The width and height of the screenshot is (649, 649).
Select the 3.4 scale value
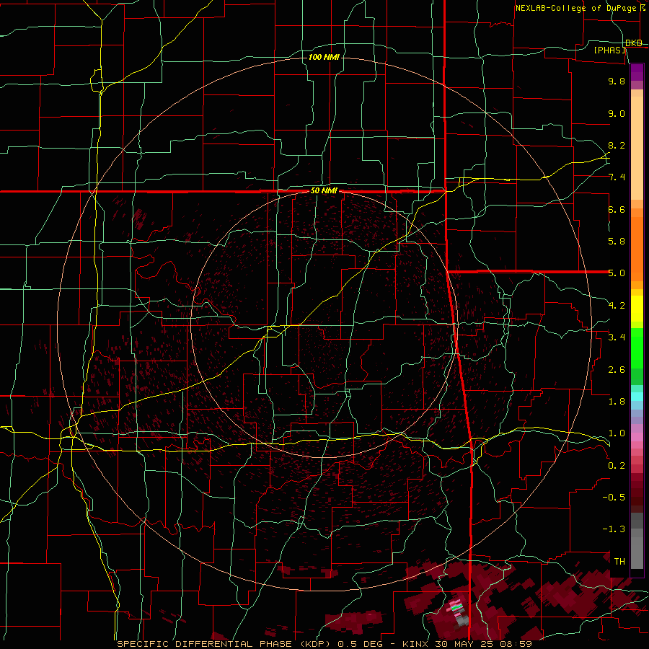click(617, 337)
